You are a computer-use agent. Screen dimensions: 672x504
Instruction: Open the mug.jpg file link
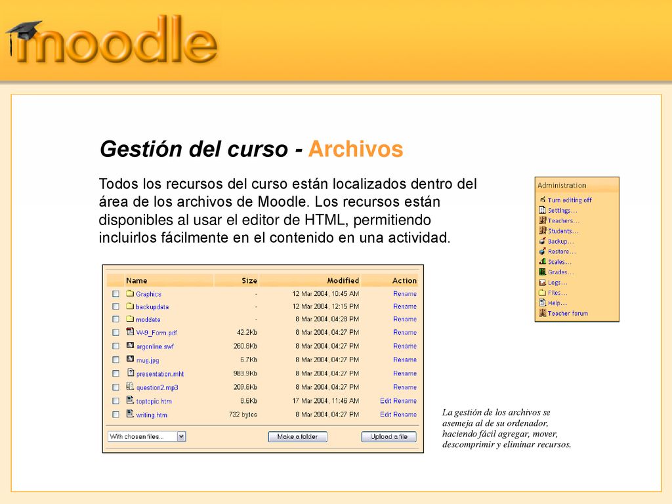(x=148, y=360)
